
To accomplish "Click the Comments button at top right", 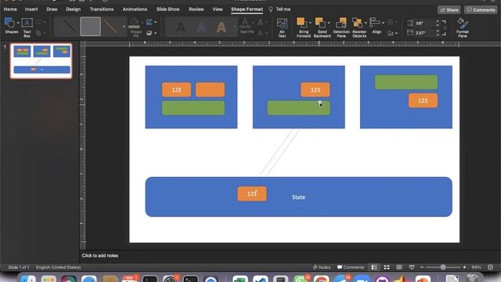I will click(x=481, y=10).
